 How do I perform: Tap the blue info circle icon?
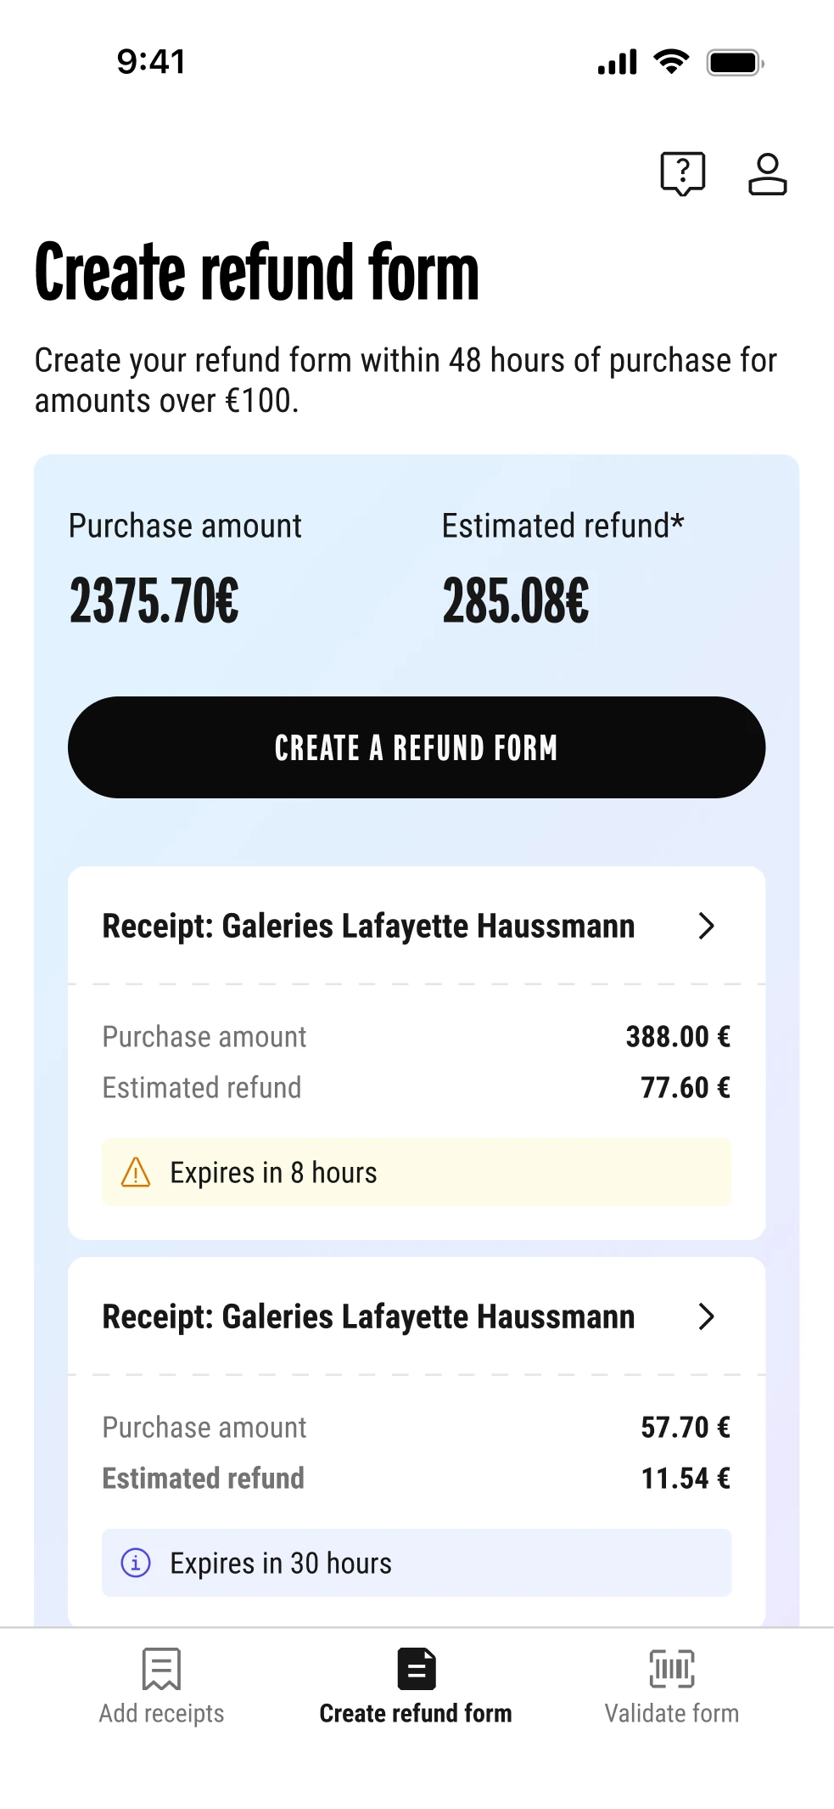click(136, 1563)
